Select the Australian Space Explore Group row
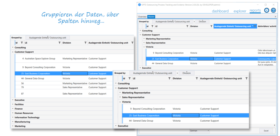 click(x=40, y=58)
